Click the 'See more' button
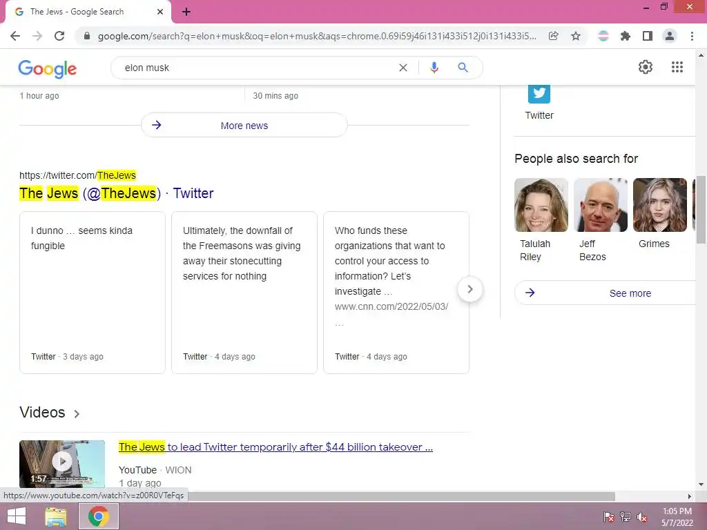The image size is (707, 530). point(606,293)
